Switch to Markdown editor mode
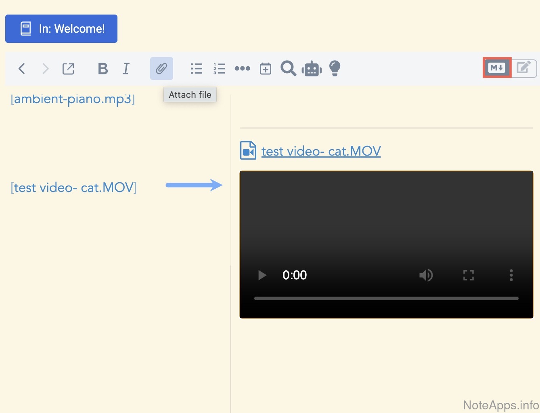The image size is (540, 413). (x=497, y=68)
